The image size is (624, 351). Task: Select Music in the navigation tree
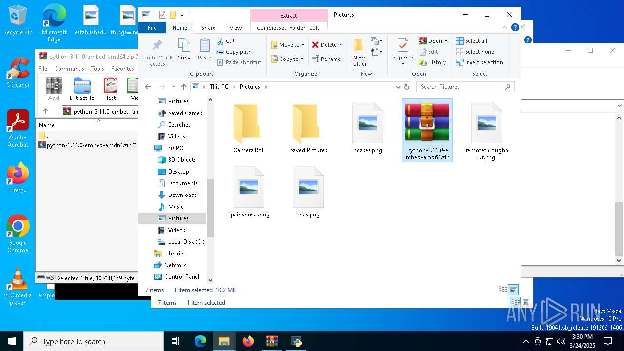[x=171, y=207]
